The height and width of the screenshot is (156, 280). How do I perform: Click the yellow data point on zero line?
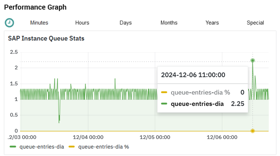point(252,131)
